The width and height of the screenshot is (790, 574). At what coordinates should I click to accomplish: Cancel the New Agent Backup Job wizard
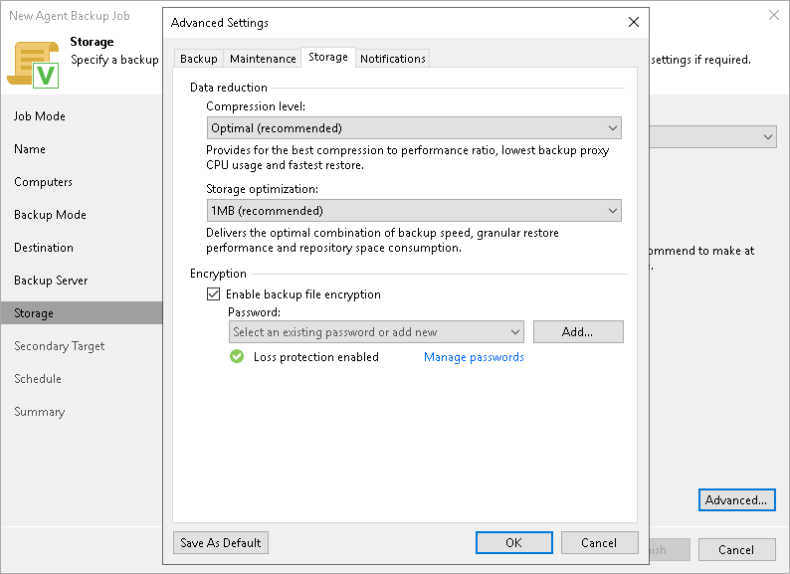[x=736, y=550]
